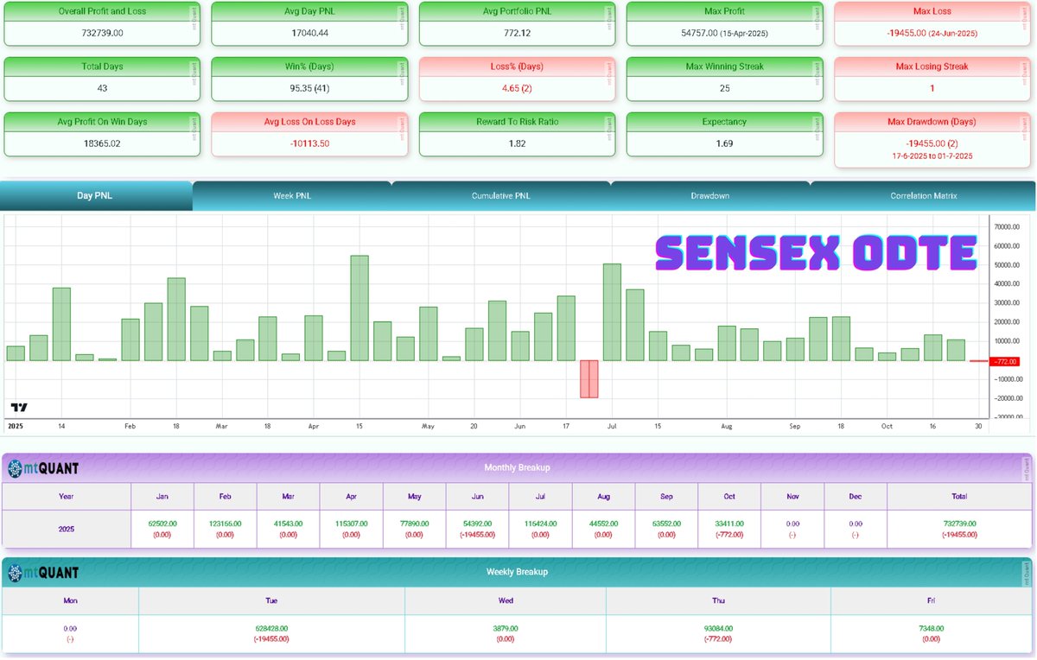Click the Overall Profit and Loss card
This screenshot has height=660, width=1037.
coord(102,23)
